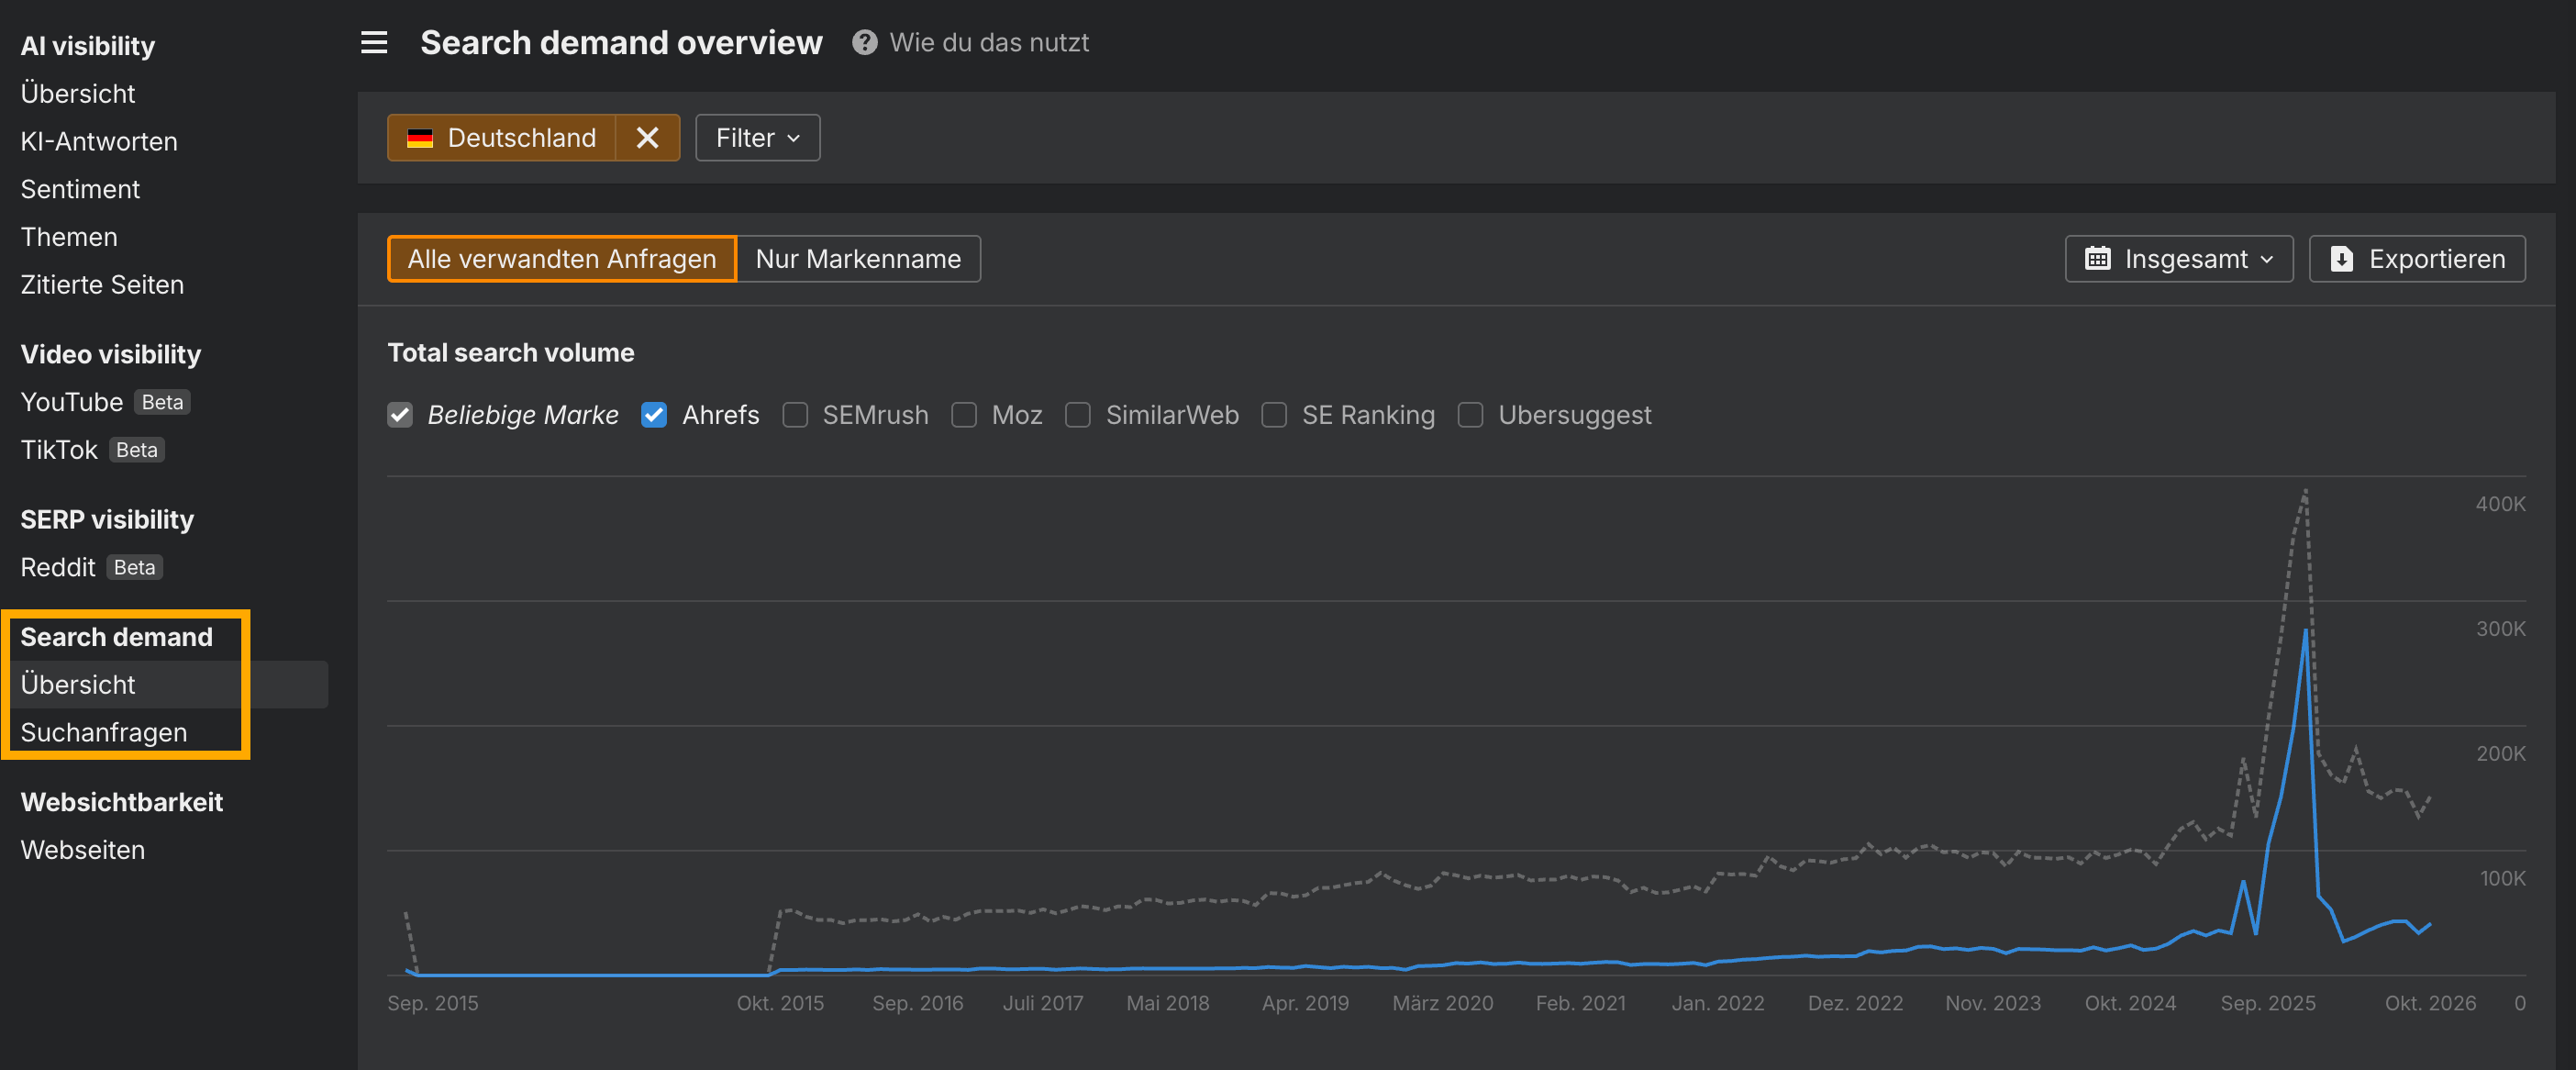Click the Deutschland country button
This screenshot has width=2576, height=1070.
coord(502,137)
